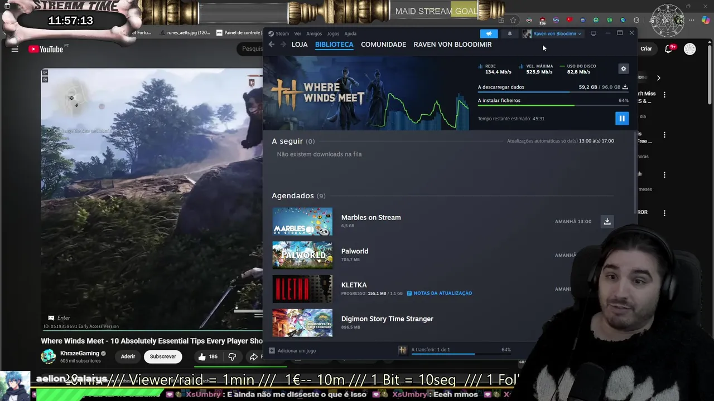Image resolution: width=714 pixels, height=401 pixels.
Task: Click the Agendados section heading
Action: pos(298,196)
